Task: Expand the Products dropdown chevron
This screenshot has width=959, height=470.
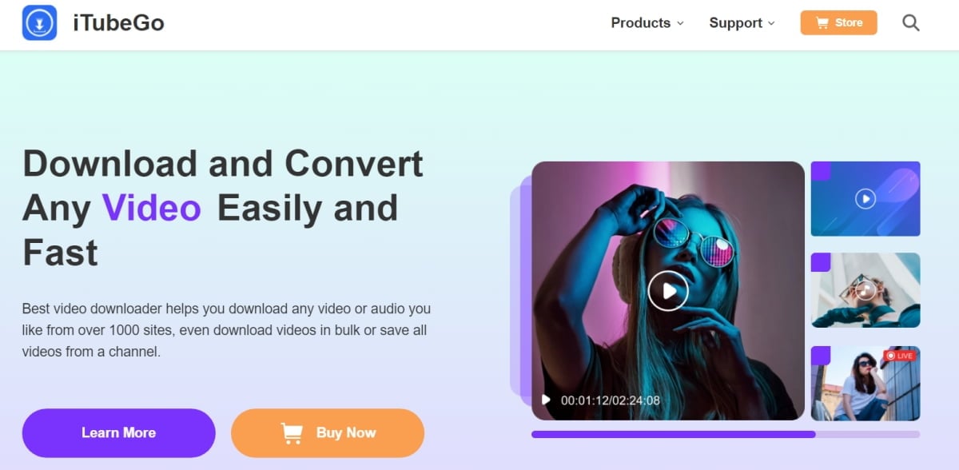Action: click(x=680, y=23)
